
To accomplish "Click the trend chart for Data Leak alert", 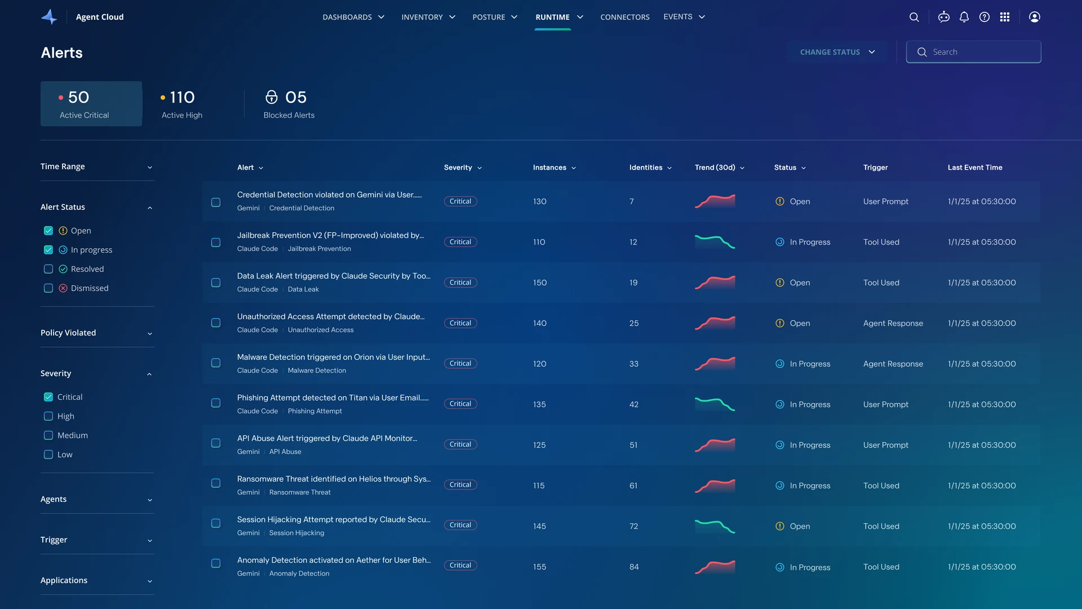I will [715, 283].
